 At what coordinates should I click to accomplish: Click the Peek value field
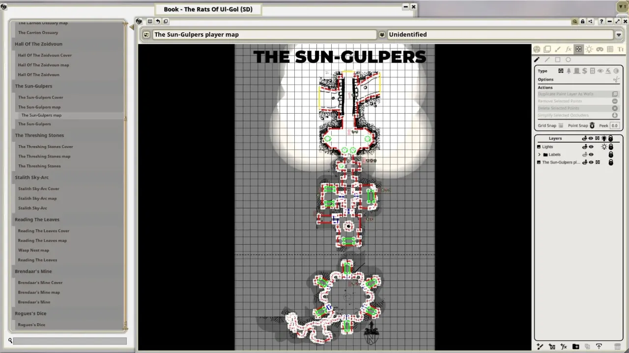[x=614, y=126]
